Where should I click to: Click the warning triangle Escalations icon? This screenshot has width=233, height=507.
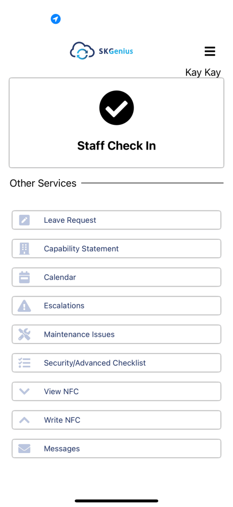point(25,306)
